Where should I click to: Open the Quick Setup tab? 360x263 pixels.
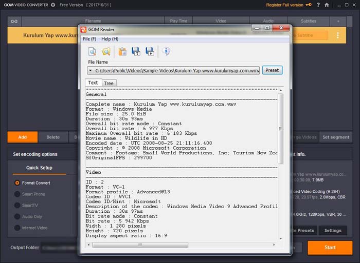(39, 168)
